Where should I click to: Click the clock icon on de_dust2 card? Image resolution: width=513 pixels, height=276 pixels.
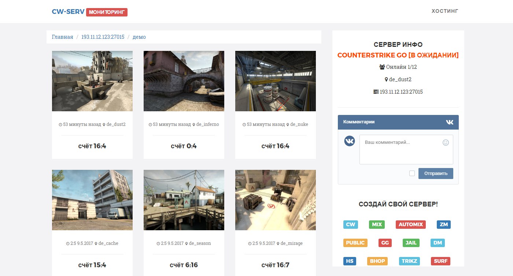[60, 125]
